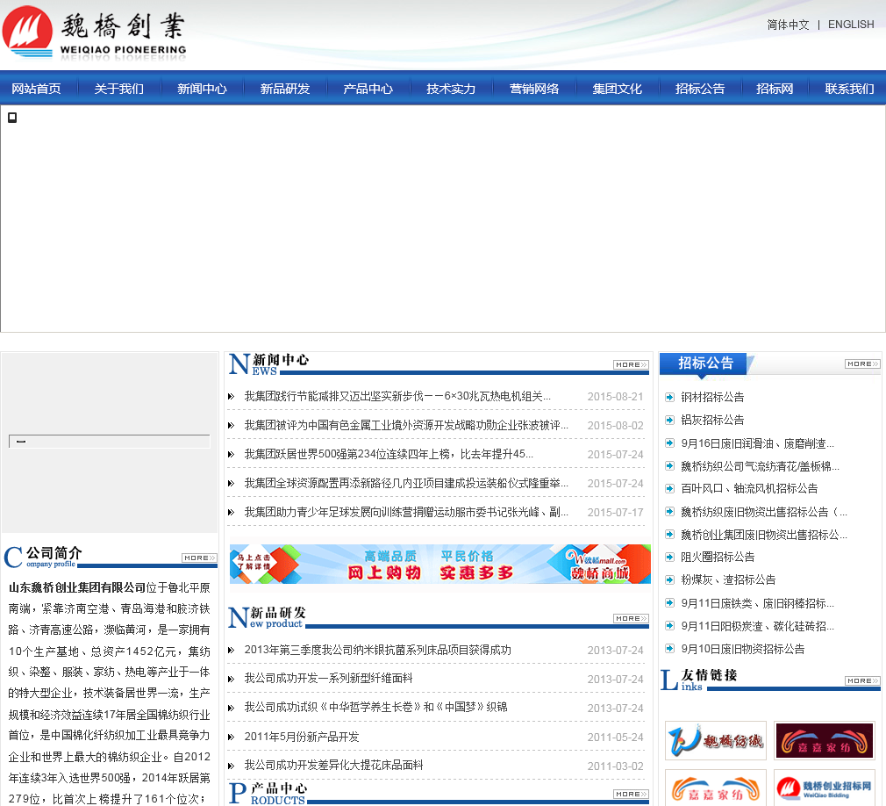Open 集团文化 navigation item
This screenshot has height=806, width=886.
pos(617,89)
